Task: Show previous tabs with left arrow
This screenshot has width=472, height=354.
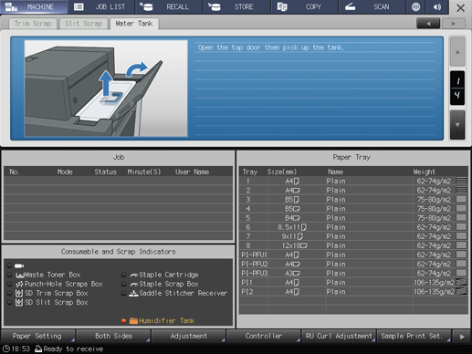Action: point(428,24)
